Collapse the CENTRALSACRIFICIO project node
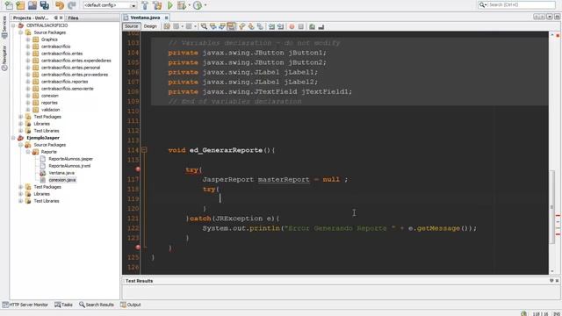This screenshot has height=316, width=562. pos(13,25)
